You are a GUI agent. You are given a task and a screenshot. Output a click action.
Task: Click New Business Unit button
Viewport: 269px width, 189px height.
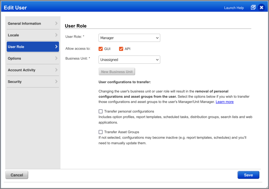[117, 72]
